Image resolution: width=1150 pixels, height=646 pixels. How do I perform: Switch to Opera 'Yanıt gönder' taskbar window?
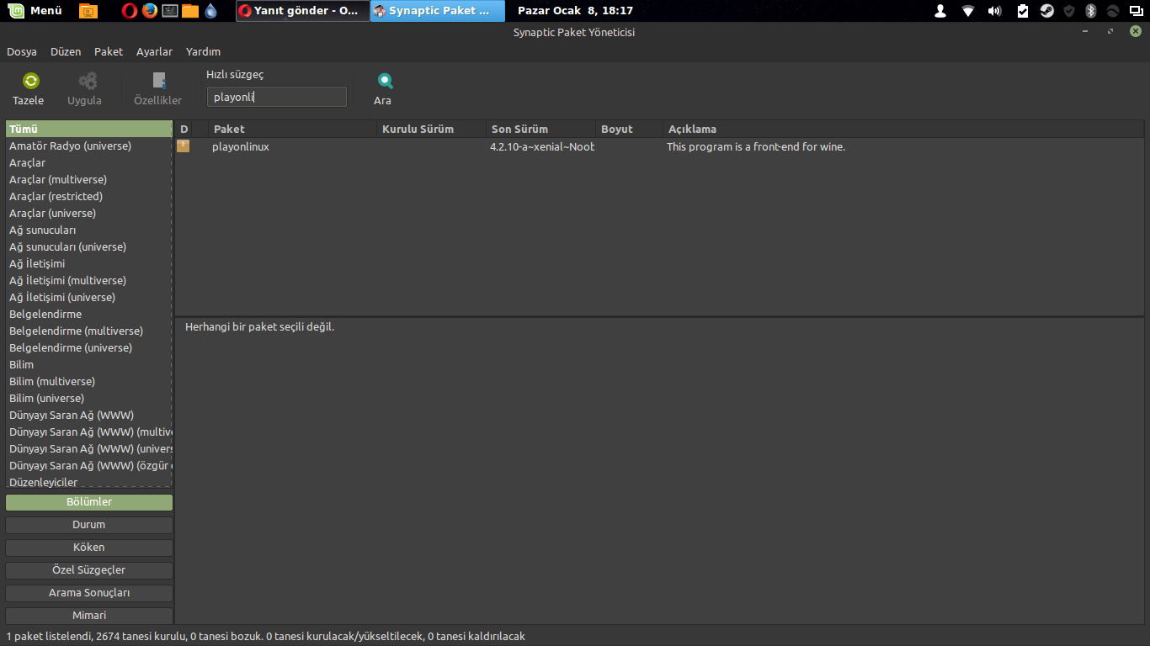point(302,11)
